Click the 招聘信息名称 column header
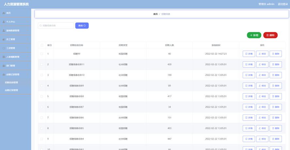Screen dimensions: 290x150 [x=76, y=45]
